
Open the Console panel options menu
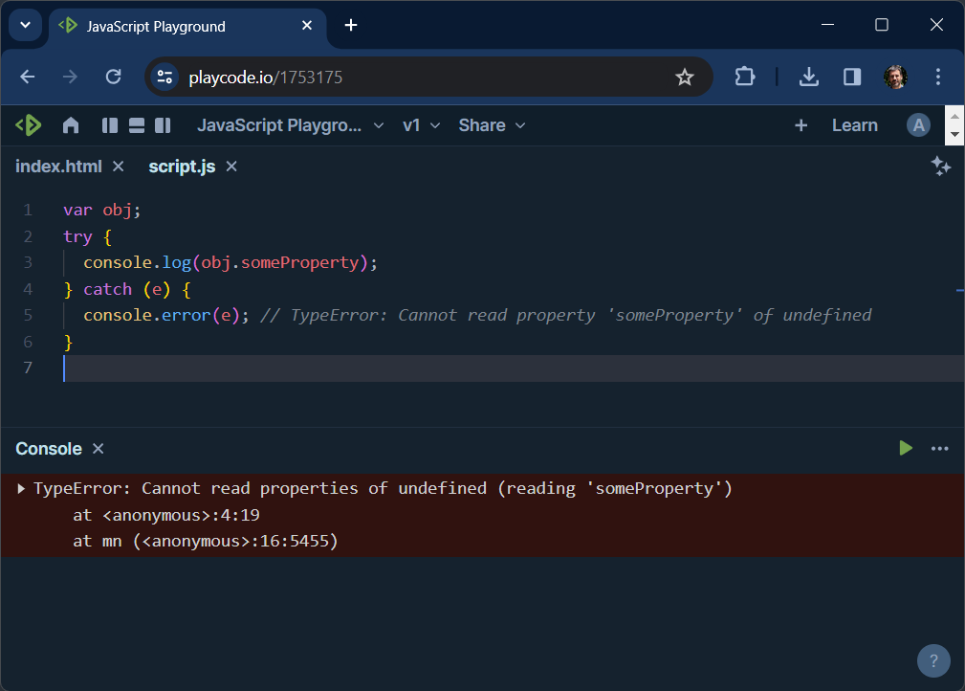939,448
